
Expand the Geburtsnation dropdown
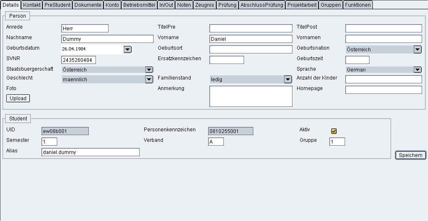417,50
